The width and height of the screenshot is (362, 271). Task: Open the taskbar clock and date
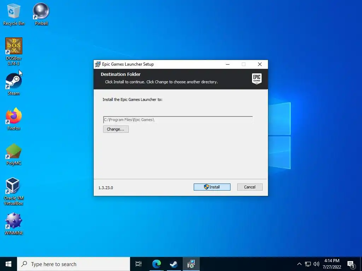(332, 264)
